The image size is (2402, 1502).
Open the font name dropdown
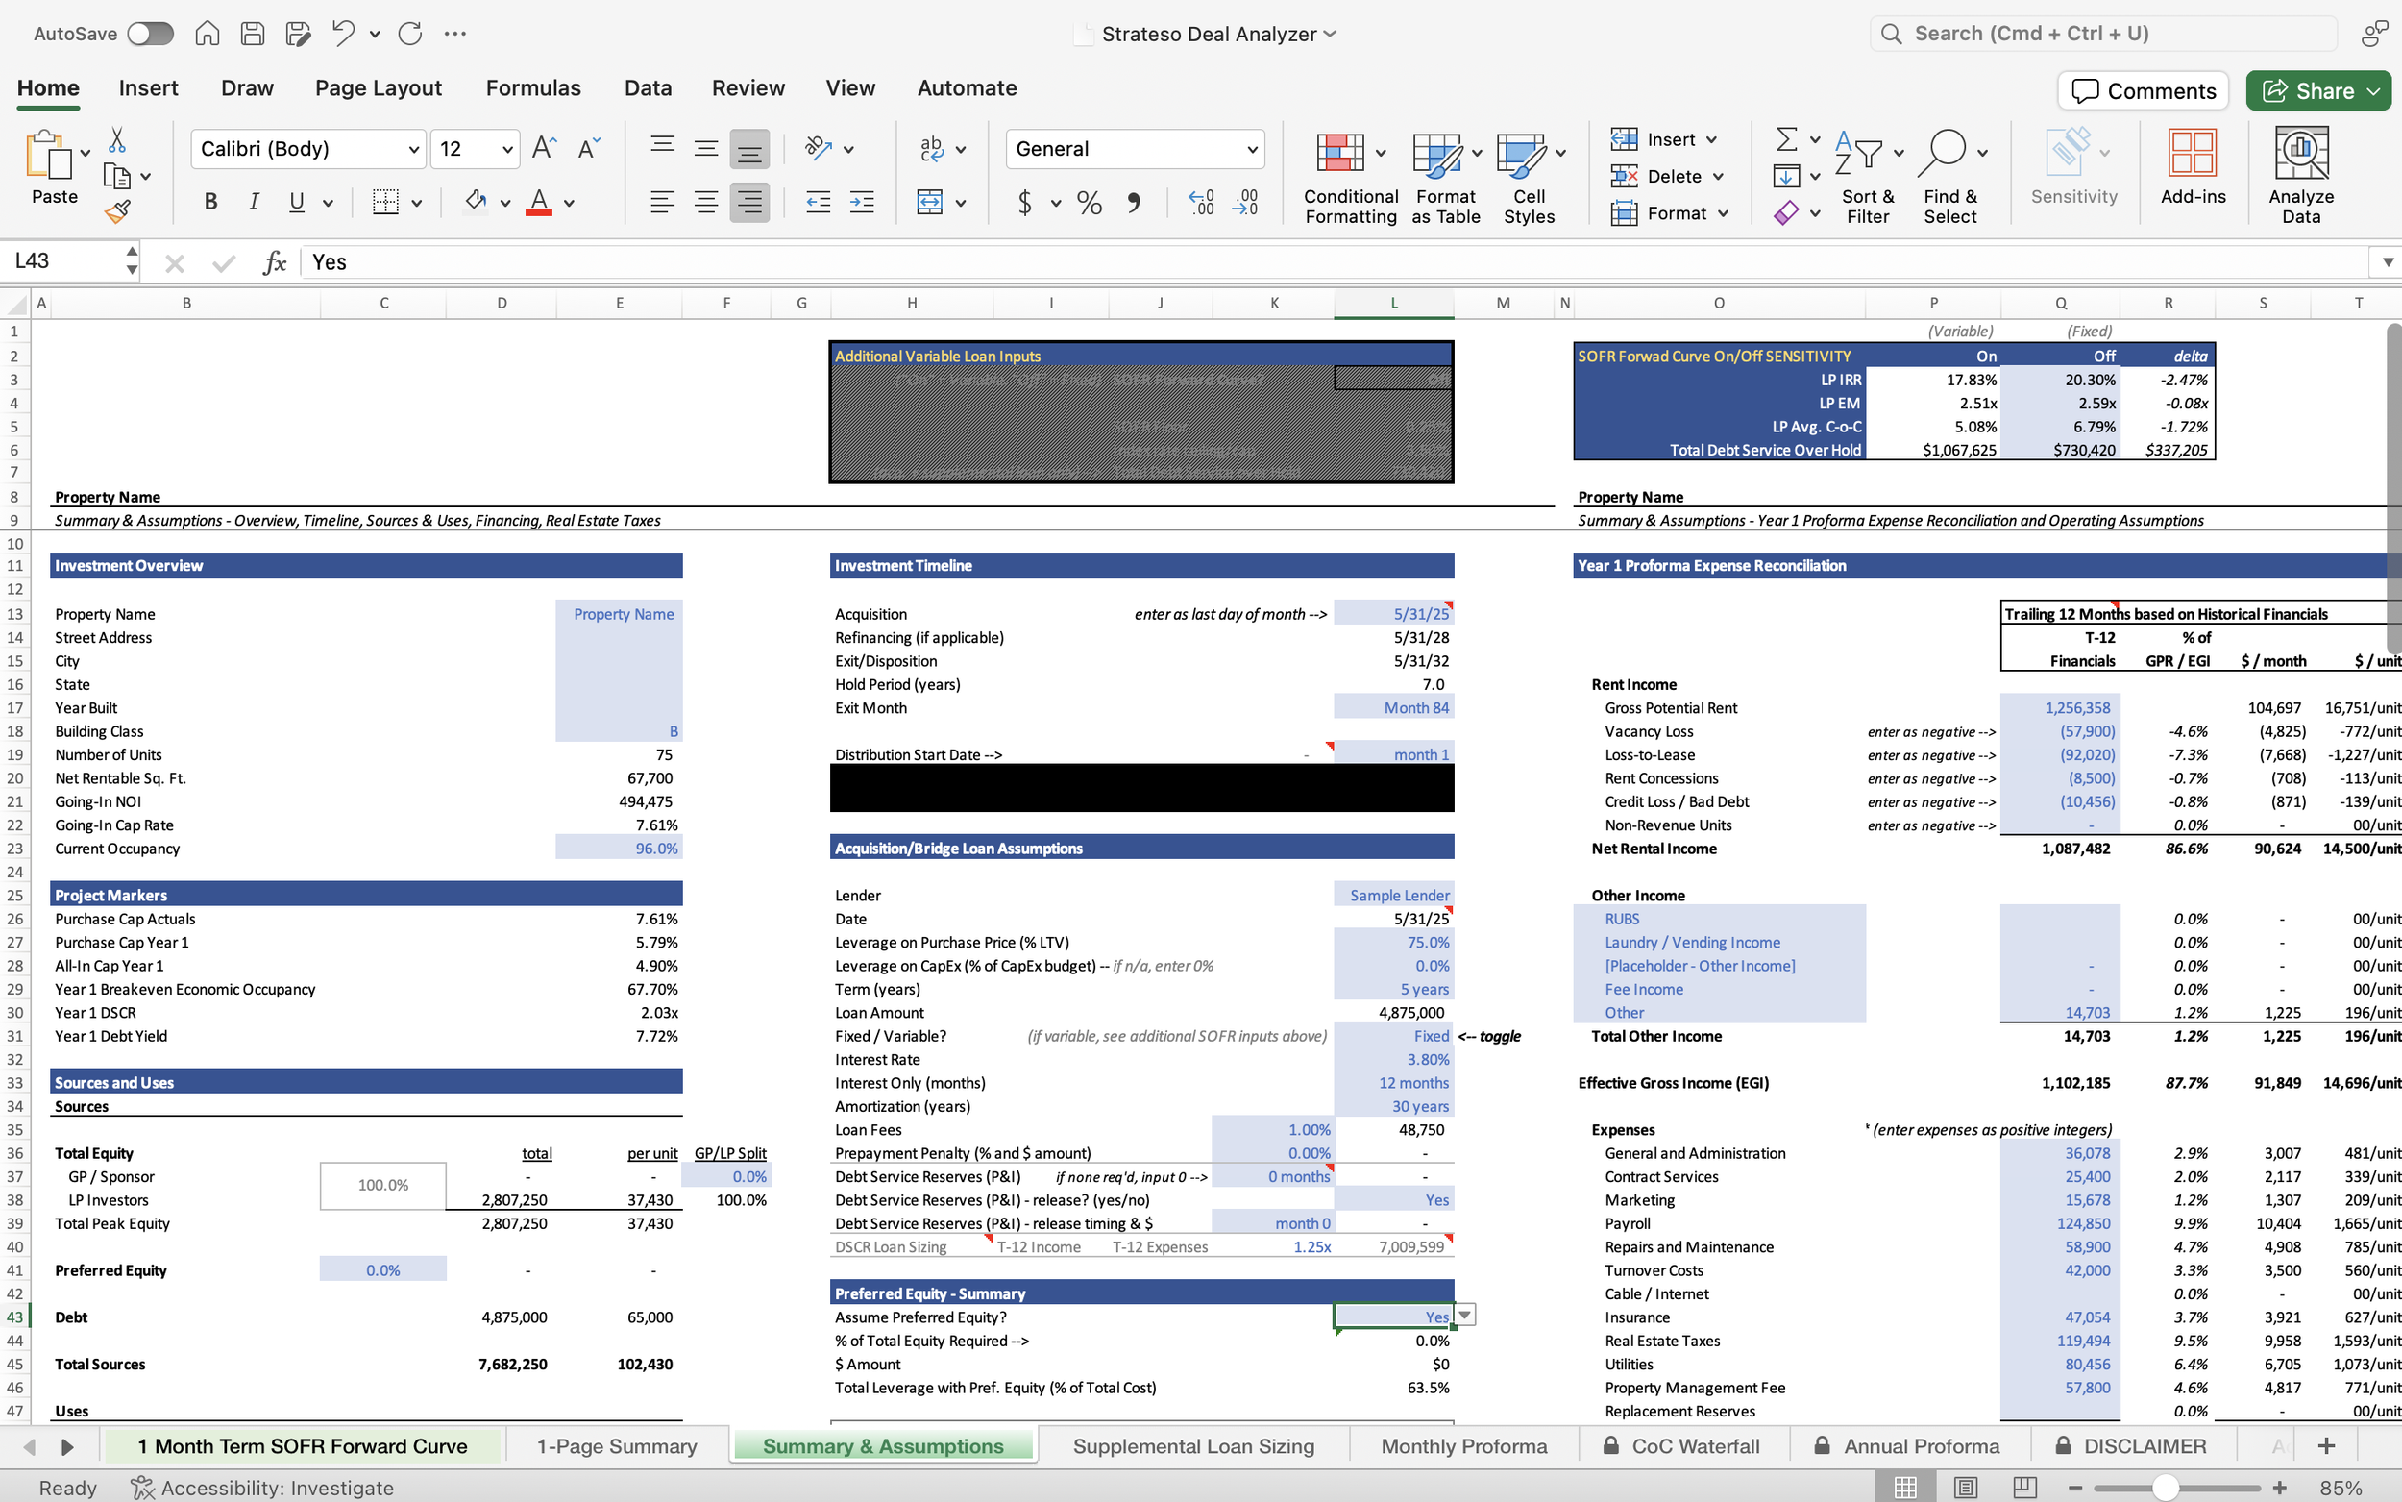[x=413, y=149]
